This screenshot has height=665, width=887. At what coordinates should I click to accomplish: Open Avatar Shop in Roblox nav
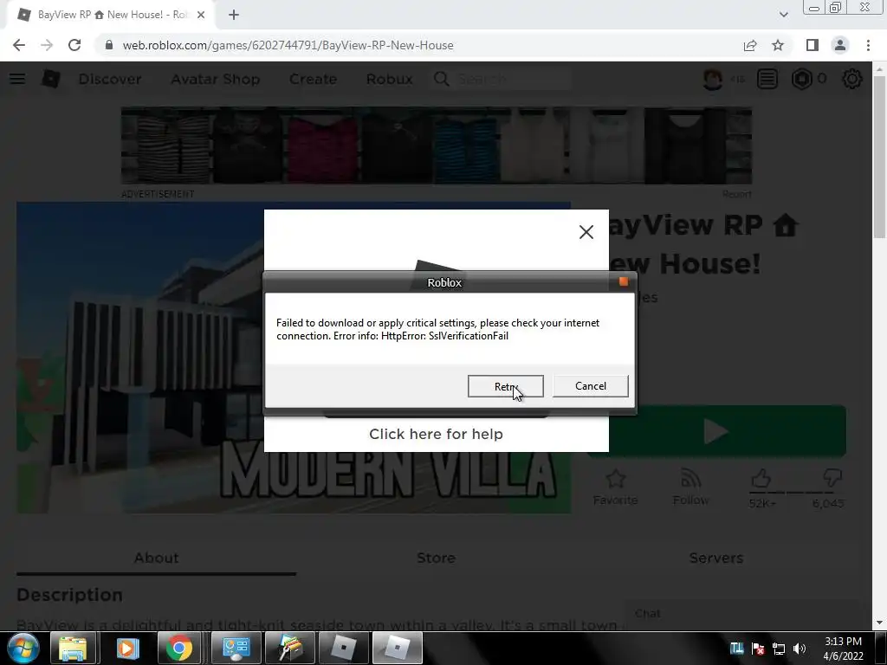(x=216, y=79)
